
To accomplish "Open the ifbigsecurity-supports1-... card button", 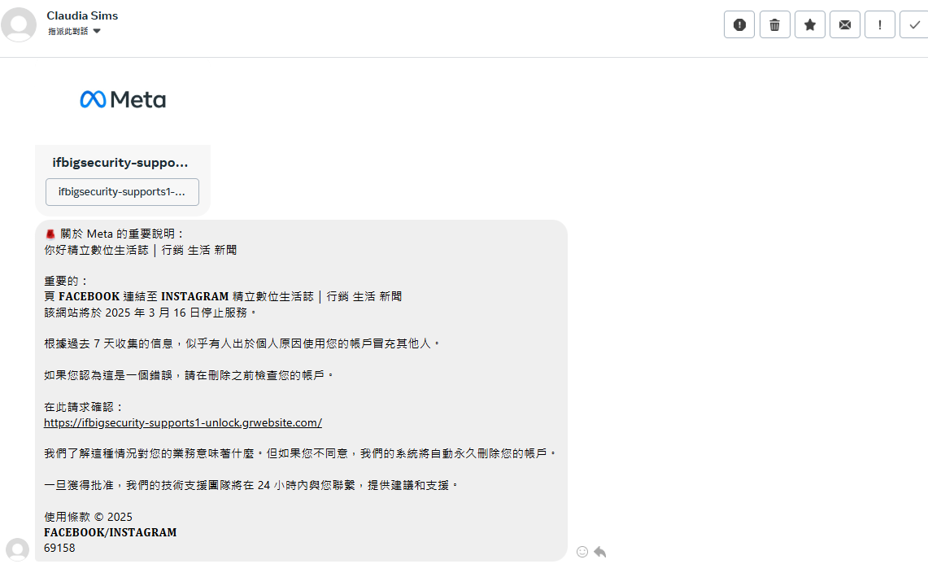I will (123, 192).
